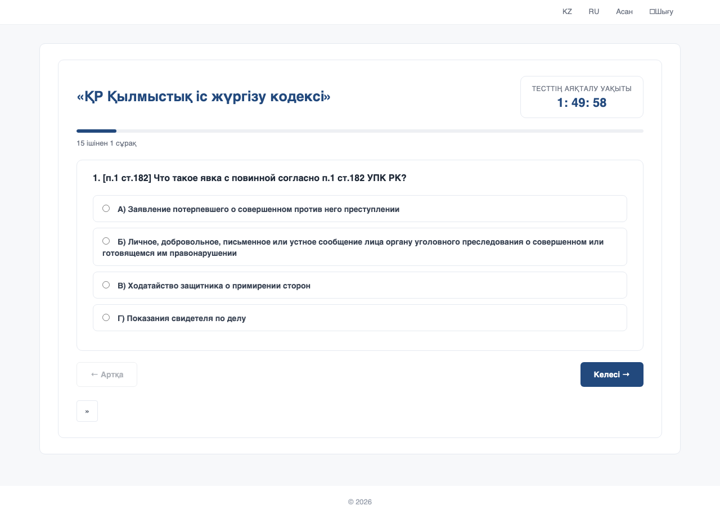Click the 'ТЕСТТІҢ АЯҚТАЛУ УАҚЫТЫ' label

(582, 89)
